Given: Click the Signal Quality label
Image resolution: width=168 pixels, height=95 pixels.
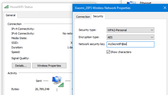Looking at the screenshot, I should click(20, 58).
